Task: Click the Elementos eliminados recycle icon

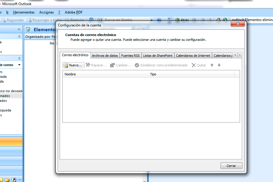Action: [x=28, y=29]
